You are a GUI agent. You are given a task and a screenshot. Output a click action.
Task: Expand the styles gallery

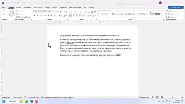click(162, 16)
